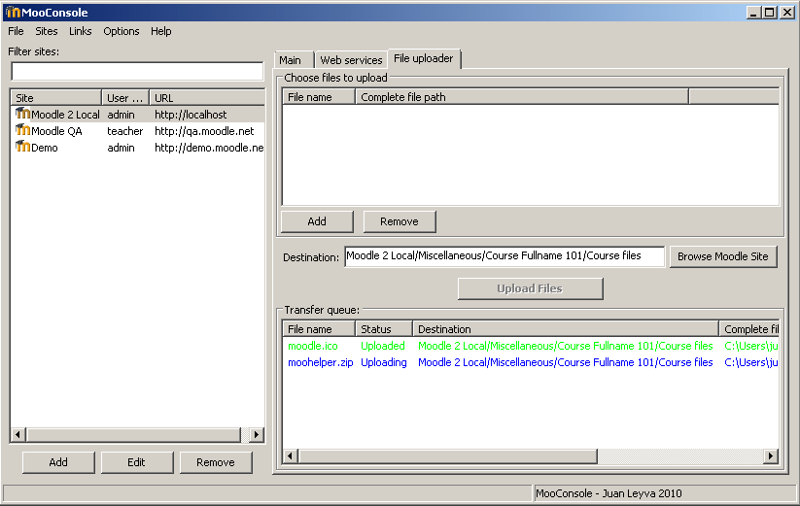The width and height of the screenshot is (800, 506).
Task: Click the Uploading status cell
Action: click(x=384, y=362)
